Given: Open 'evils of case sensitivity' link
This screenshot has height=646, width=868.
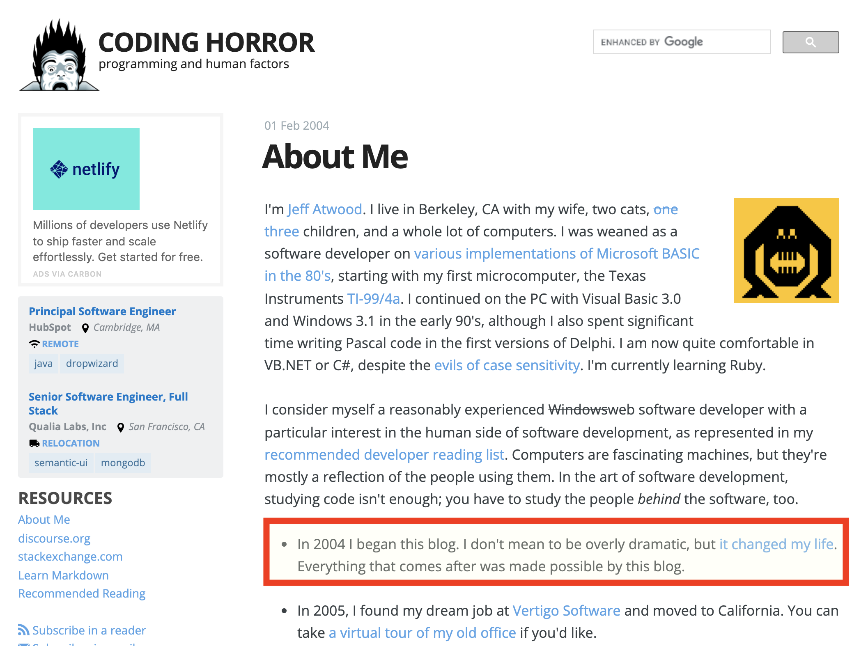Looking at the screenshot, I should pos(507,365).
